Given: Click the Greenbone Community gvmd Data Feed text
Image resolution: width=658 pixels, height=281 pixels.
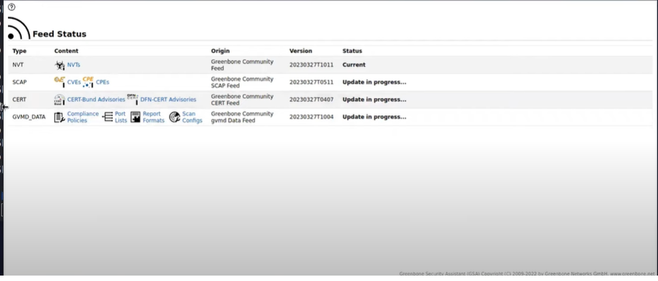Looking at the screenshot, I should [x=242, y=117].
